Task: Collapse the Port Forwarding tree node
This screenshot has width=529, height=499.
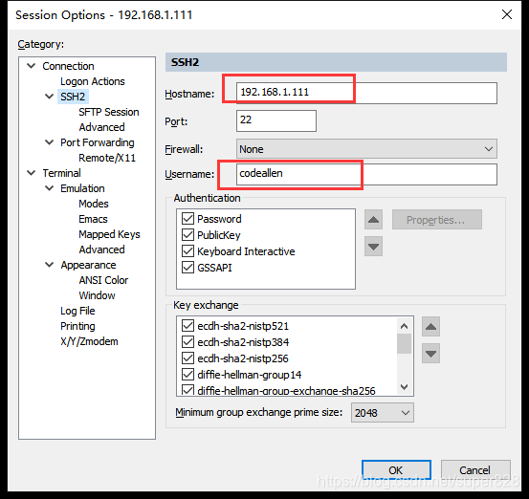Action: (x=49, y=142)
